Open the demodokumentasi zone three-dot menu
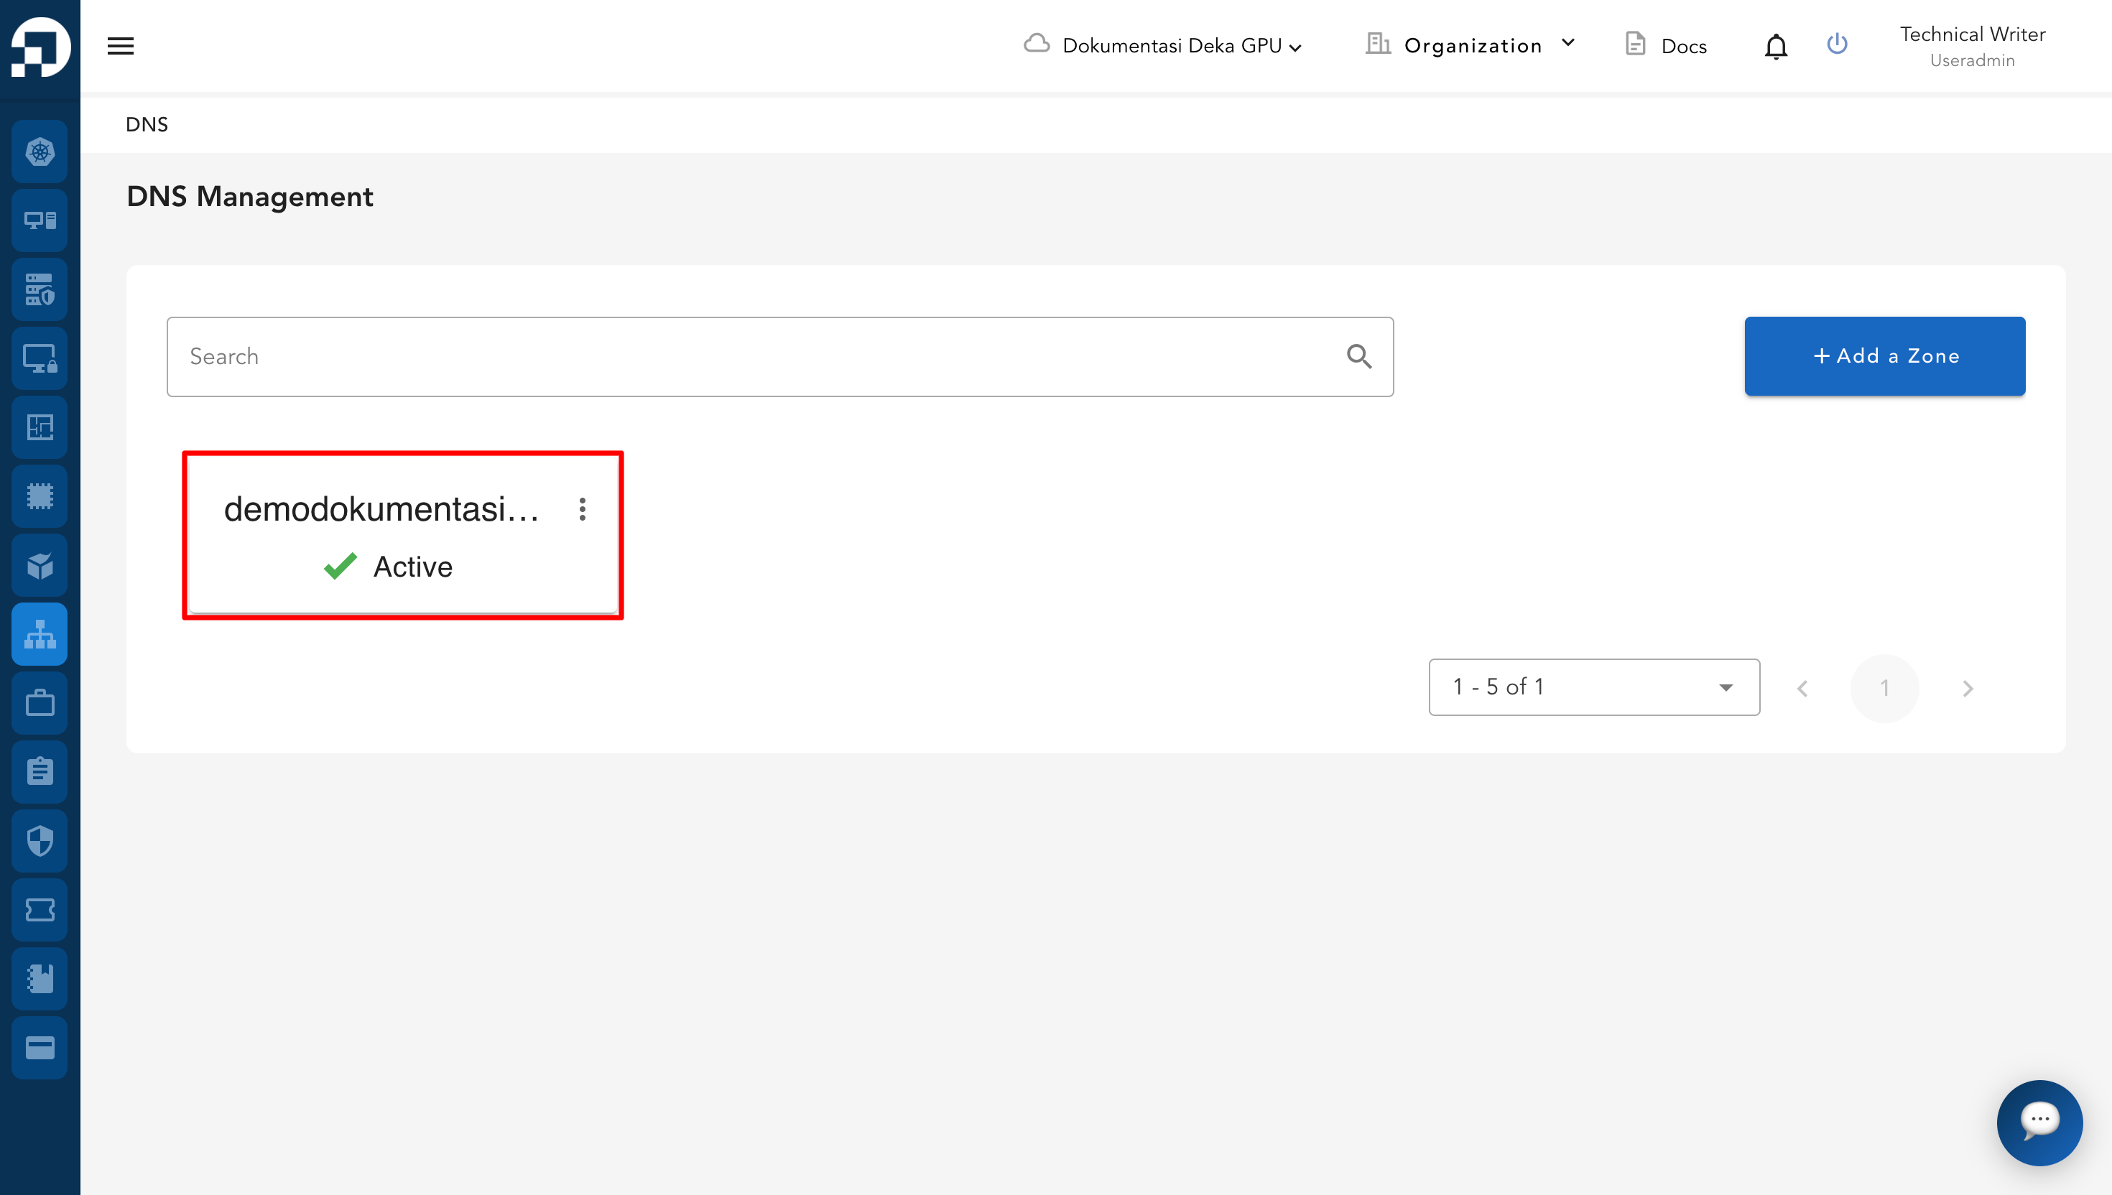The width and height of the screenshot is (2112, 1195). tap(582, 509)
